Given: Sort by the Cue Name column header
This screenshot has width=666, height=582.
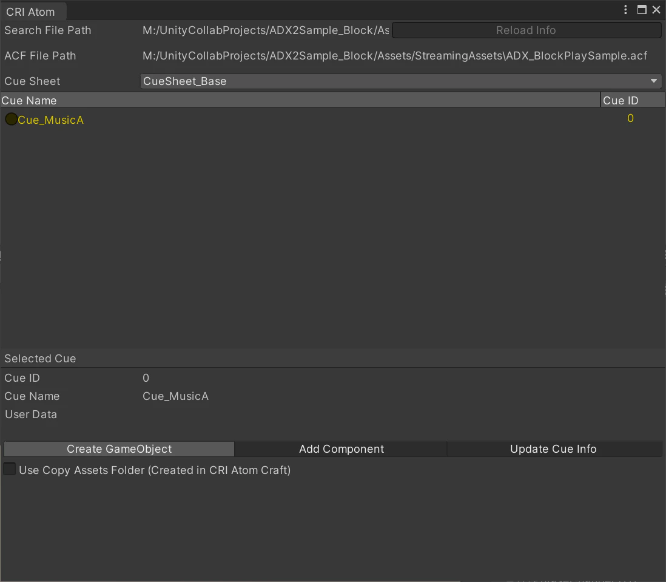Looking at the screenshot, I should pos(300,100).
